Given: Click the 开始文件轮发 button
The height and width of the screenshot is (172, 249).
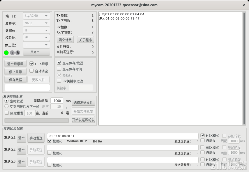Looking at the screenshot, I should point(83,111).
